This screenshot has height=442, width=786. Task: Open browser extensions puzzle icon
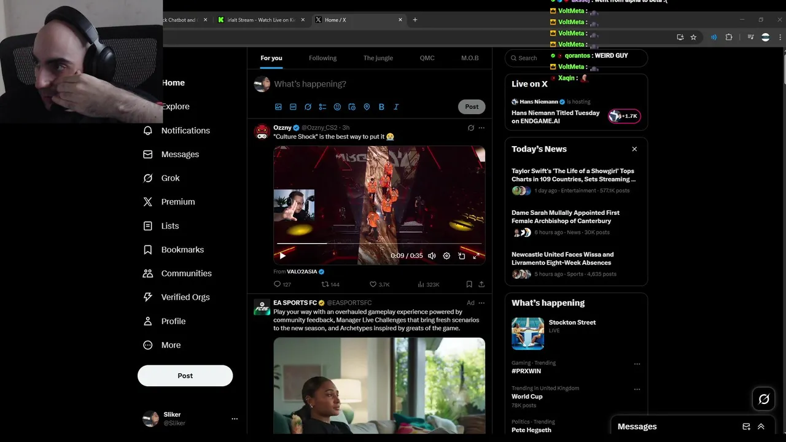[729, 37]
